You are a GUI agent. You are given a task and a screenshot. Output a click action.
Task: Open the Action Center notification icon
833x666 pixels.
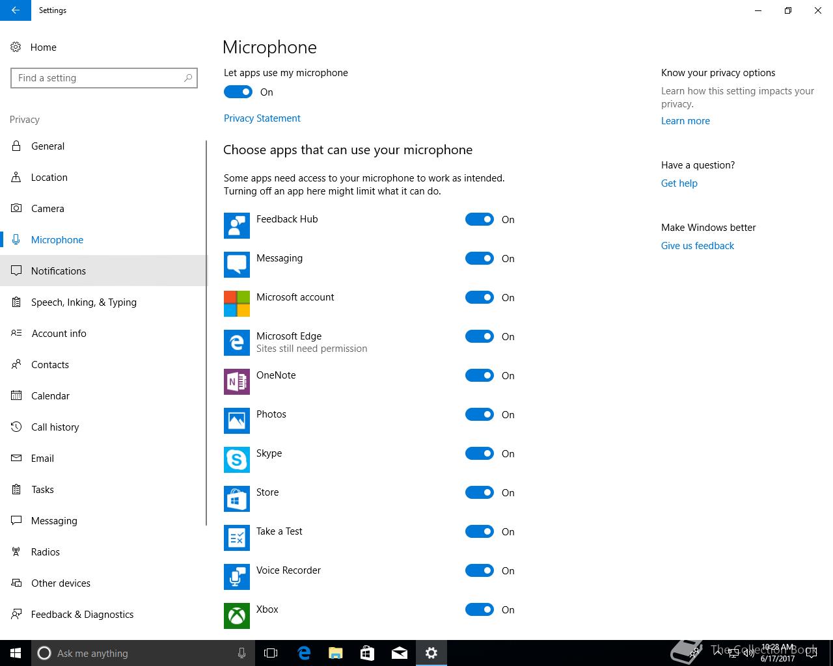pyautogui.click(x=811, y=653)
